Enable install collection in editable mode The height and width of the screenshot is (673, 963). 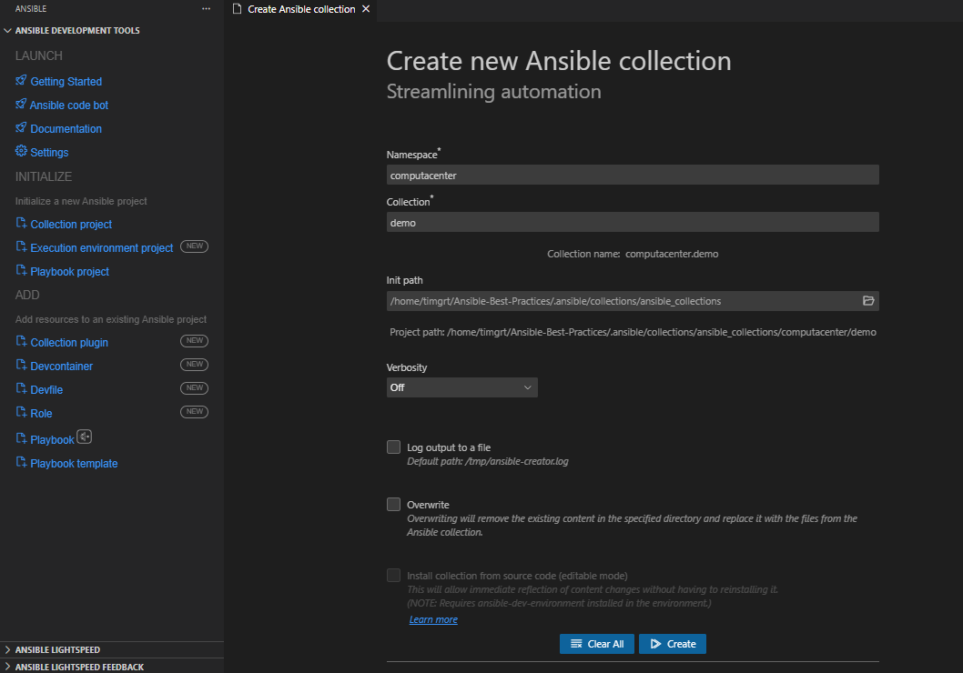coord(393,575)
